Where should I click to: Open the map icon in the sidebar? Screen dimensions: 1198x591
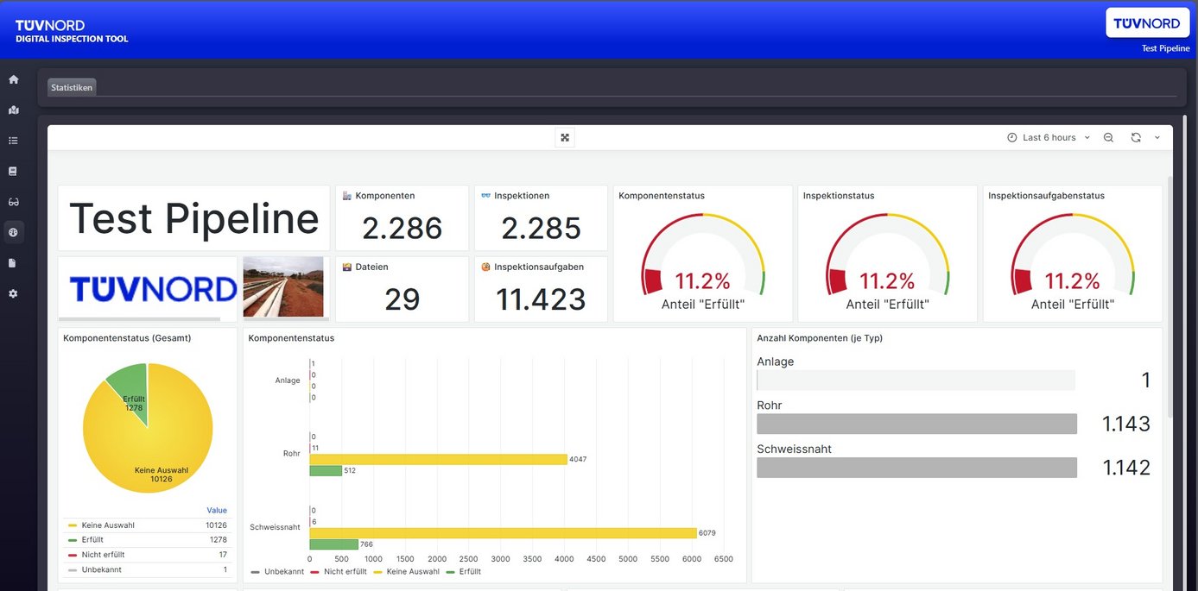(x=13, y=110)
